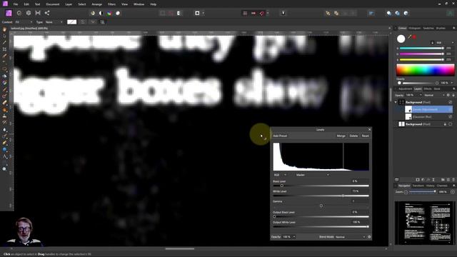Click the blue alignment icon in toolbar
Viewport: 457px width, 257px height.
coord(371,13)
